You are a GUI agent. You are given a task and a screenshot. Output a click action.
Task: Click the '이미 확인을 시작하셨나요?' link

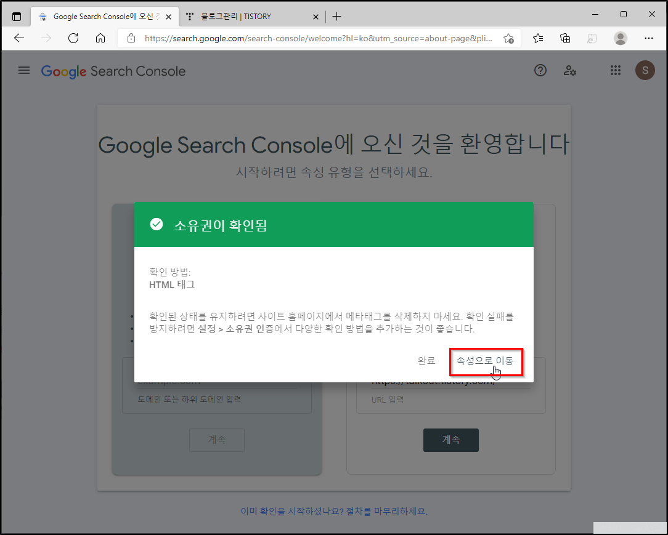click(334, 511)
